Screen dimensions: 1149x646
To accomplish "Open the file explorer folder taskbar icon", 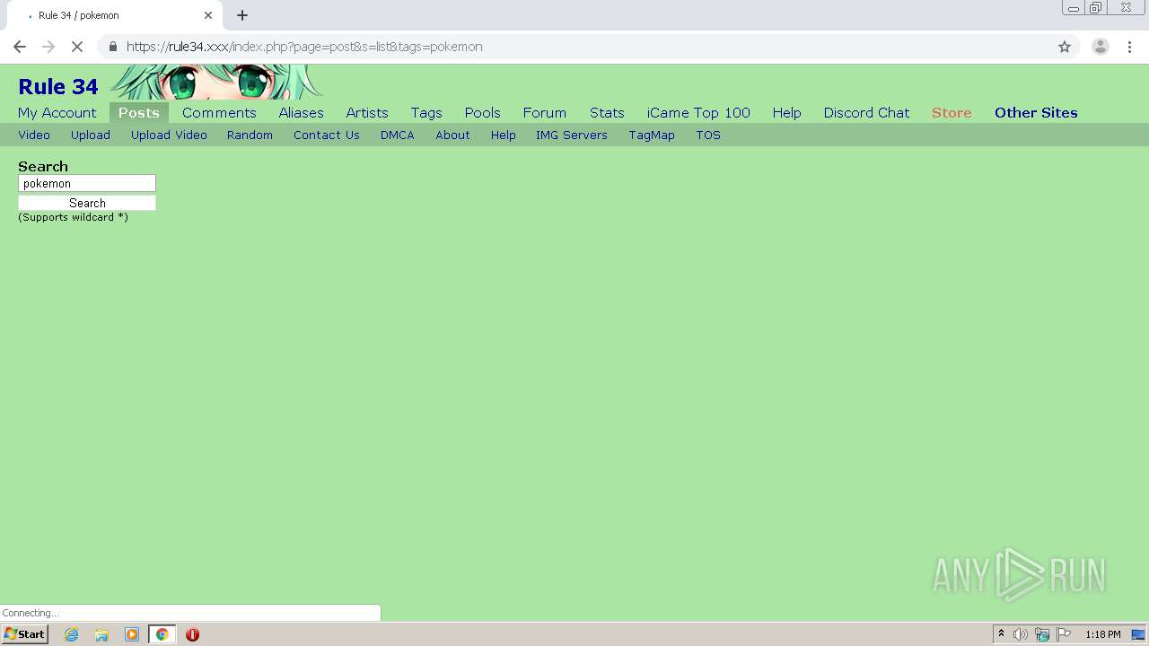I will [101, 634].
